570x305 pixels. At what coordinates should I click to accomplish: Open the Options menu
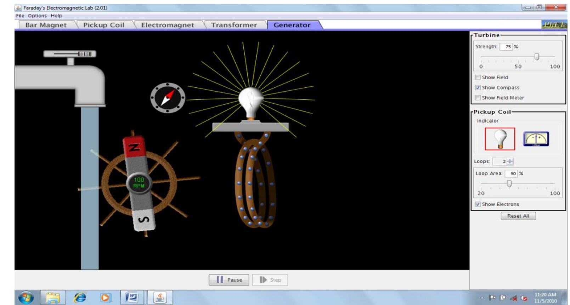37,16
